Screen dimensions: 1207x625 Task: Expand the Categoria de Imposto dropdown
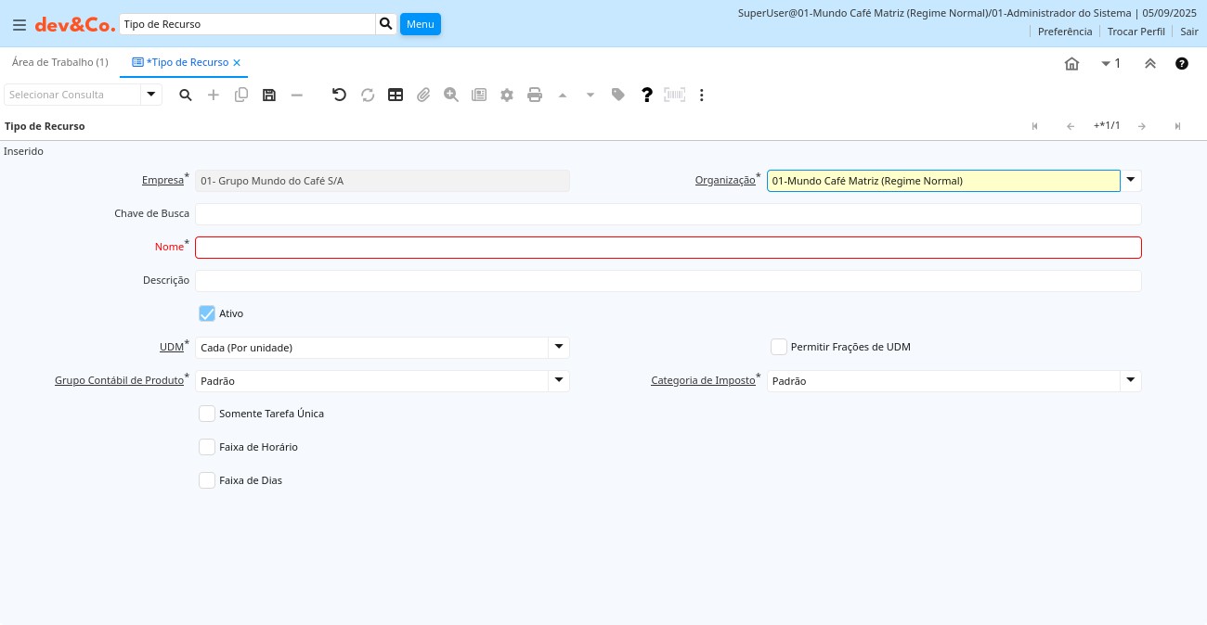tap(1131, 380)
